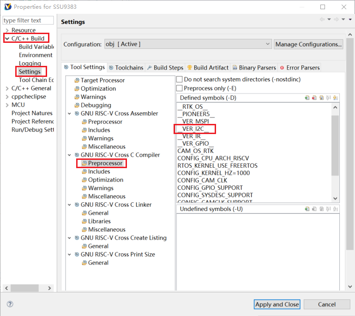Click the back navigation arrow in Settings header
The height and width of the screenshot is (316, 355).
pos(322,19)
